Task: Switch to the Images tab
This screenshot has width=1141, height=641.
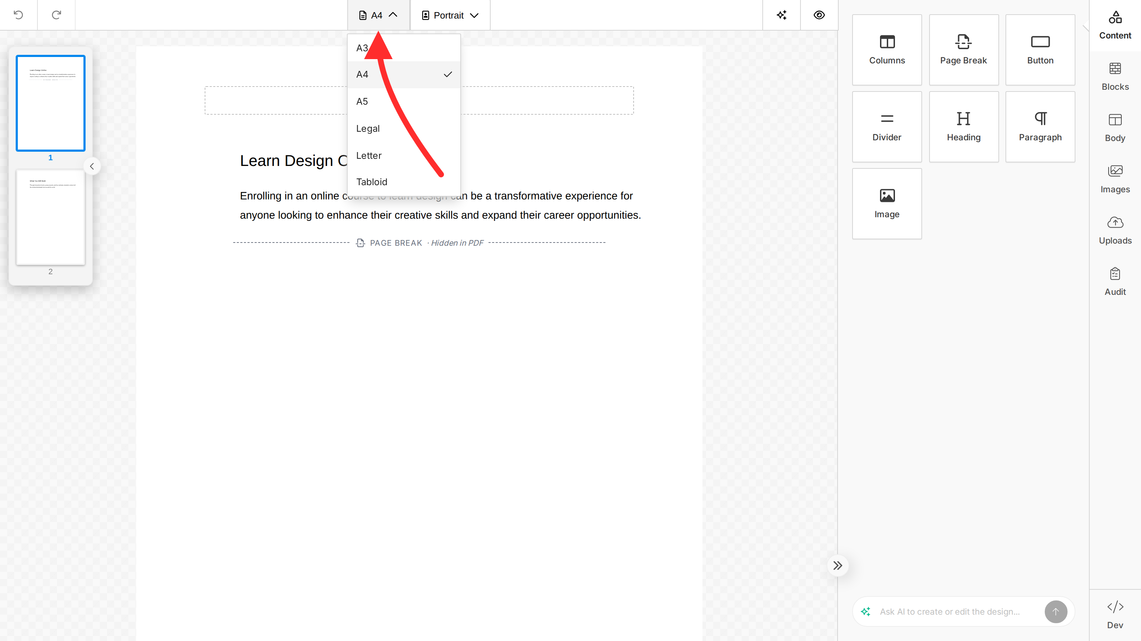Action: (1115, 179)
